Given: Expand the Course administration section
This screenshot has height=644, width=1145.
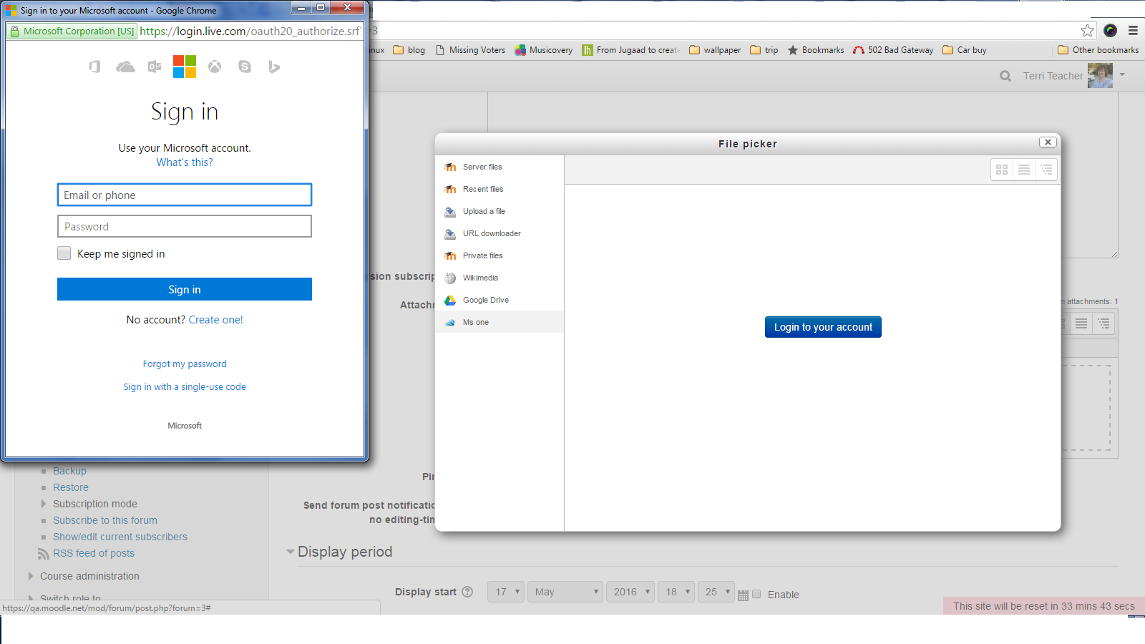Looking at the screenshot, I should (x=31, y=576).
